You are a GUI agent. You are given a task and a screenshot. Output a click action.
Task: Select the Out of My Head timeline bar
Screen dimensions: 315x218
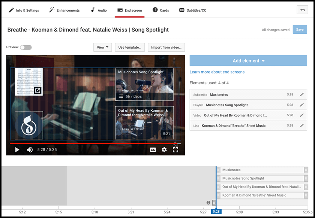click(262, 187)
